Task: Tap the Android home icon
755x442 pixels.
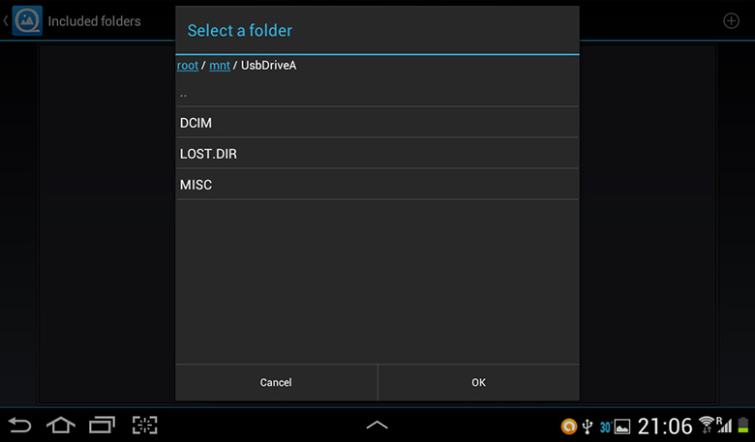Action: [x=61, y=426]
